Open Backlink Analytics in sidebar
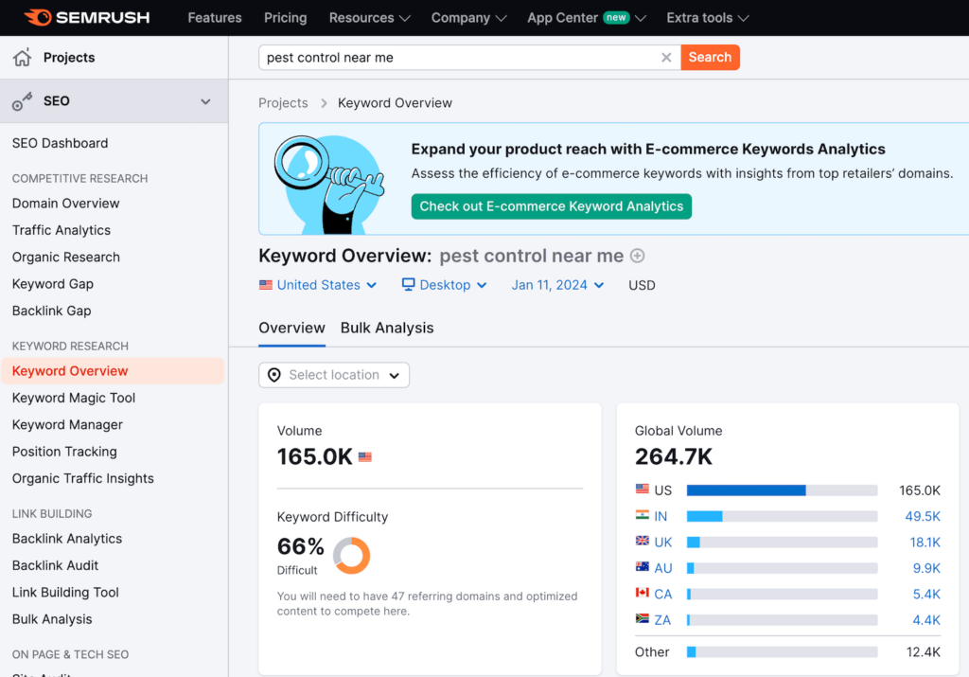 click(67, 539)
